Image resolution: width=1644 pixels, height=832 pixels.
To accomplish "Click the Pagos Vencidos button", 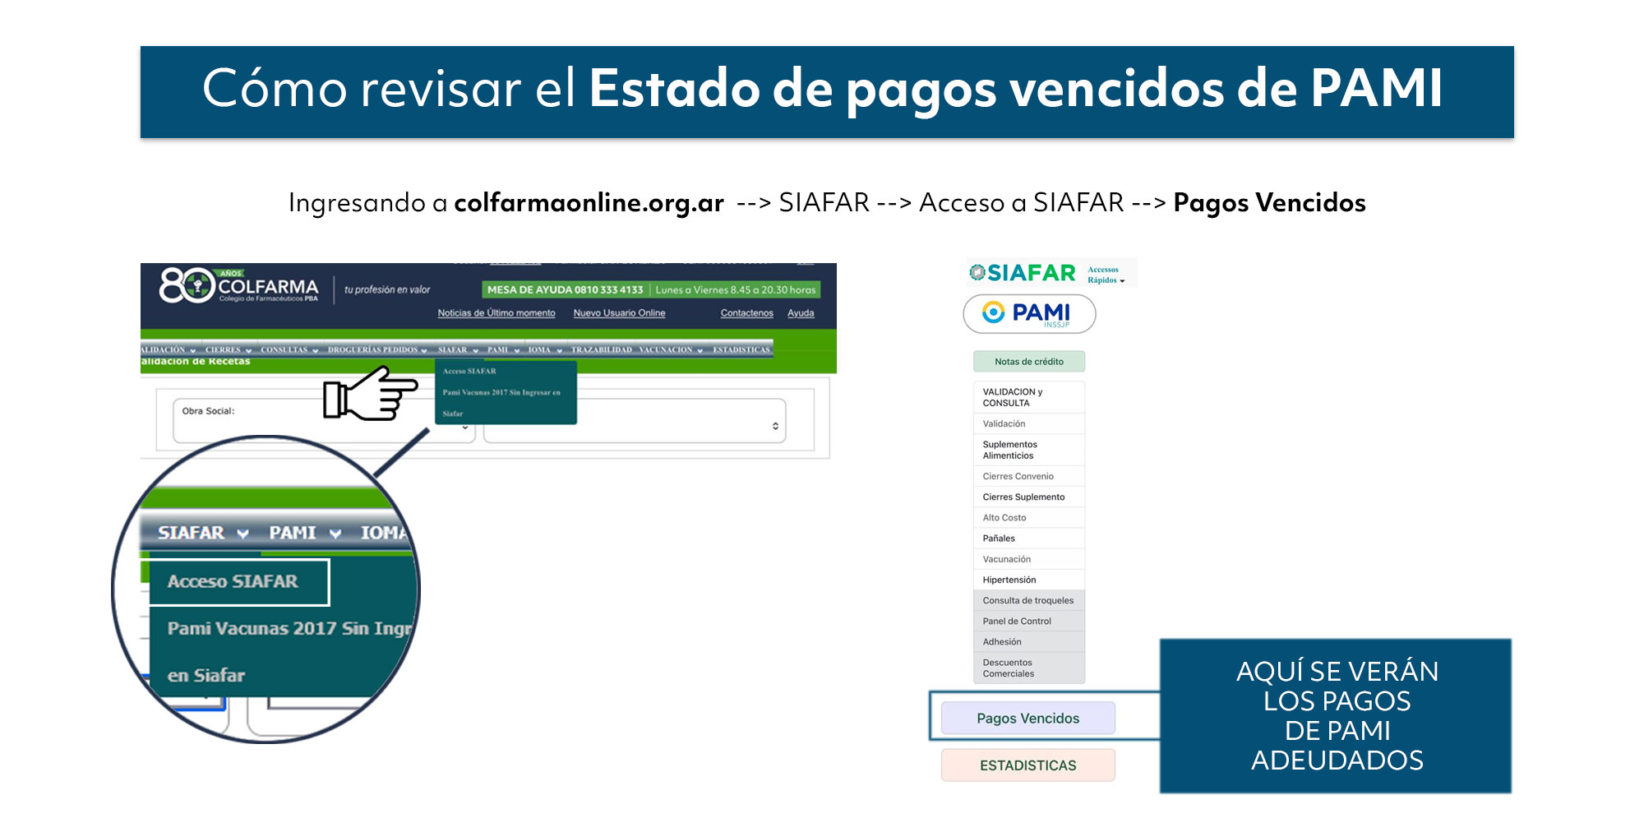I will click(x=1027, y=719).
